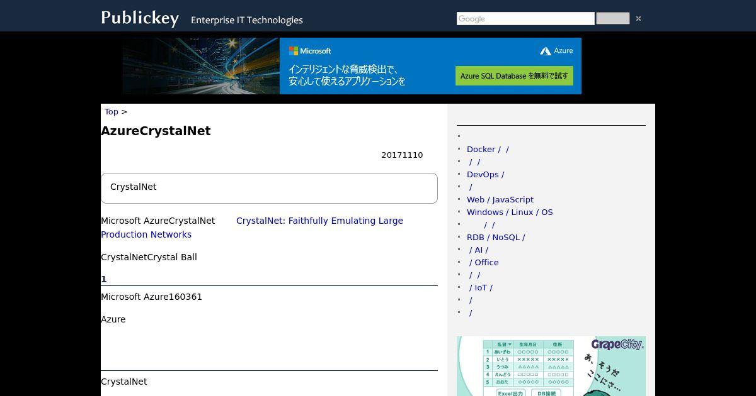The height and width of the screenshot is (396, 756).
Task: Click the gray search submit button
Action: pyautogui.click(x=613, y=18)
